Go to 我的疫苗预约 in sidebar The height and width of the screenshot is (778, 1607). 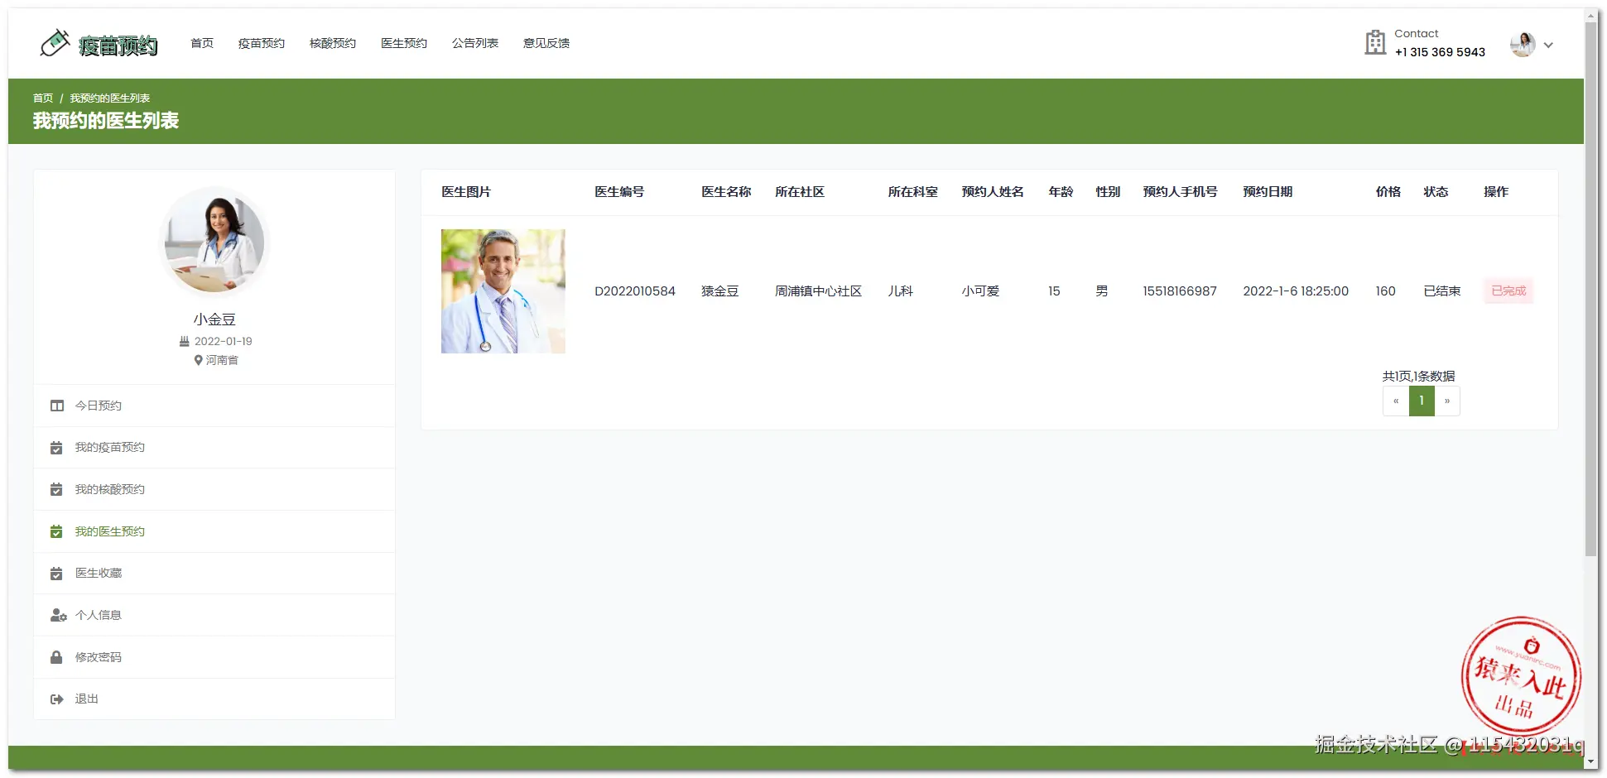click(x=214, y=448)
